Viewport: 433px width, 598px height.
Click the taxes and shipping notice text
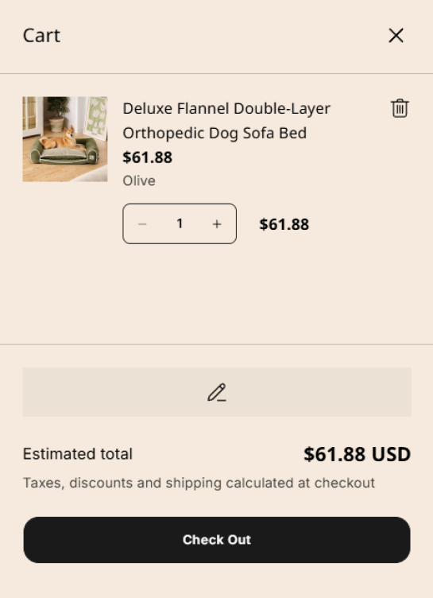tap(199, 483)
